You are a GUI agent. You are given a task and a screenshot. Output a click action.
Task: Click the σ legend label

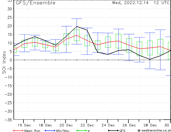(x=89, y=131)
